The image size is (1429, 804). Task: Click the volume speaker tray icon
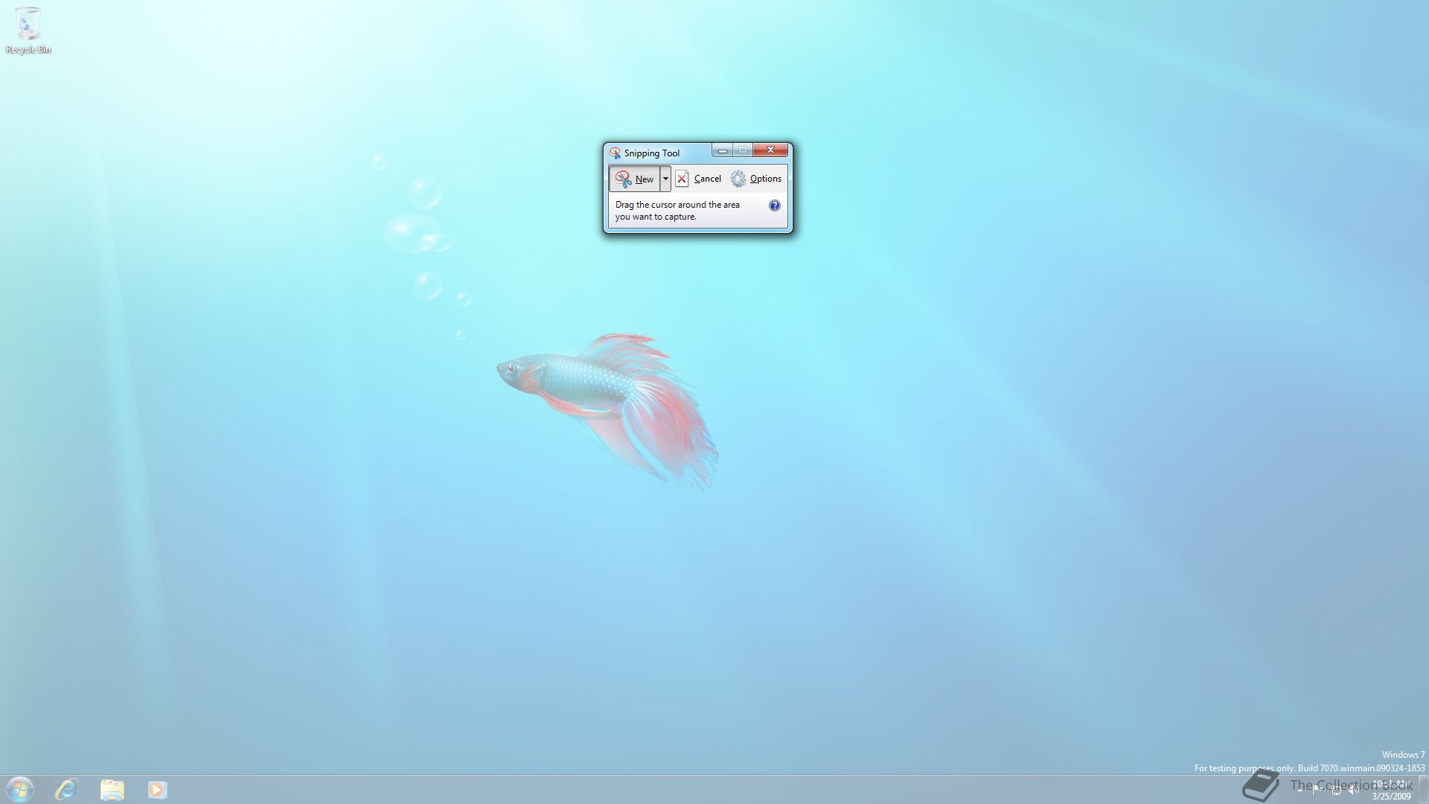1354,790
